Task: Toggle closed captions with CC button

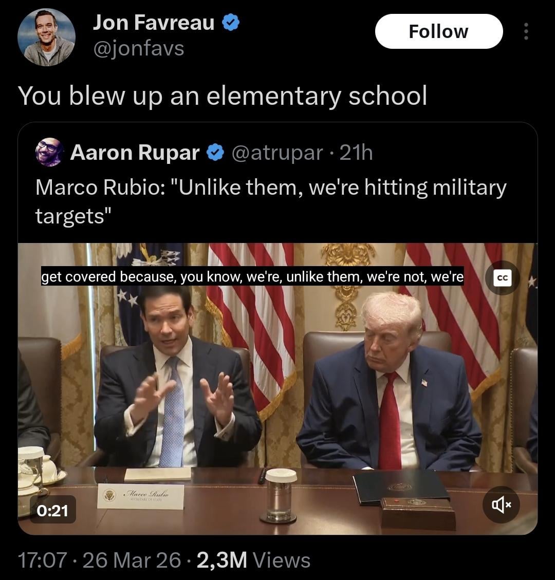Action: click(502, 278)
